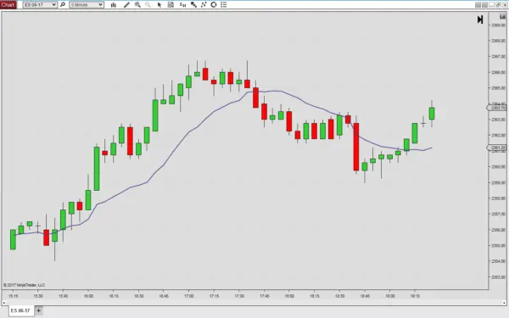Screen dimensions: 509x318
Task: Click the 2367.00 price axis label
Action: coord(499,57)
